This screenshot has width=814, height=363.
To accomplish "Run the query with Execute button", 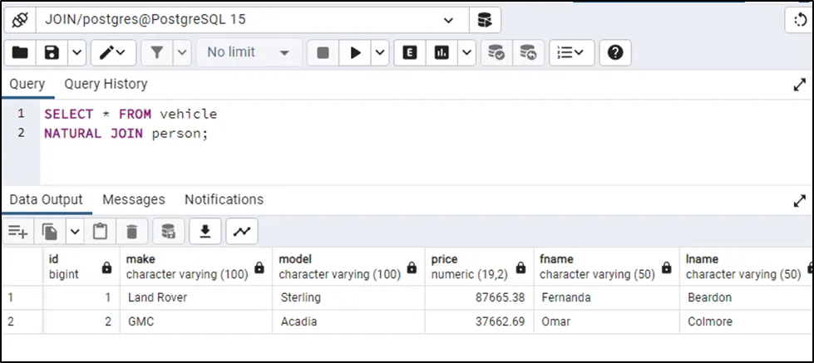I will (x=355, y=52).
